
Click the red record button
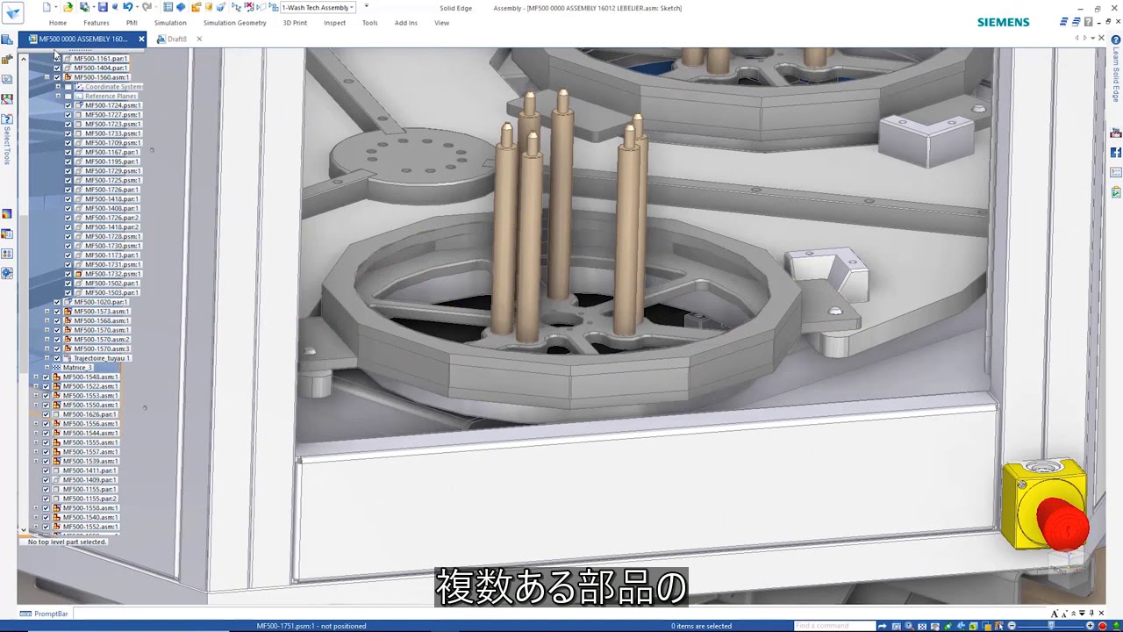point(1103,626)
